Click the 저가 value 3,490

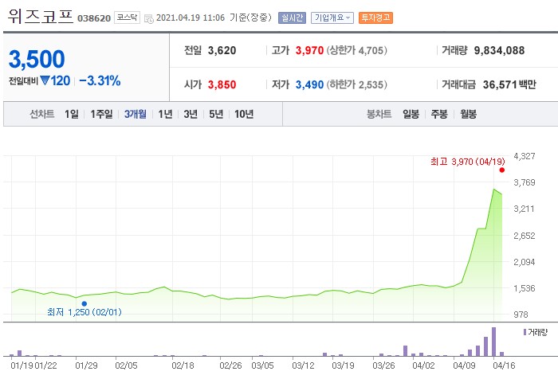pyautogui.click(x=309, y=84)
